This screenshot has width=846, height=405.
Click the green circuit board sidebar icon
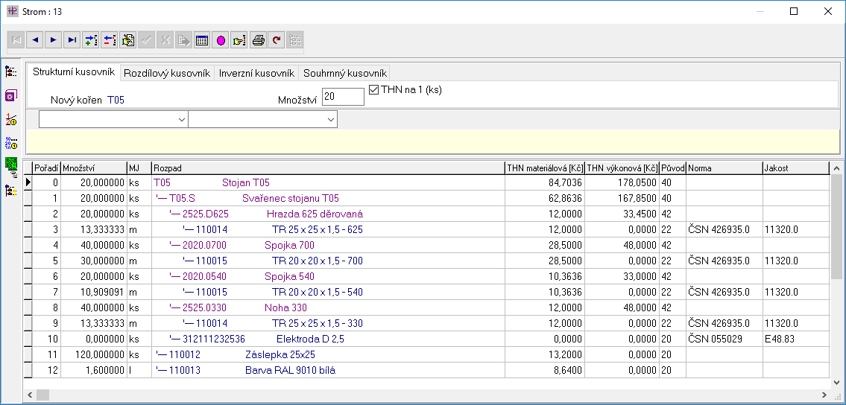click(x=10, y=166)
